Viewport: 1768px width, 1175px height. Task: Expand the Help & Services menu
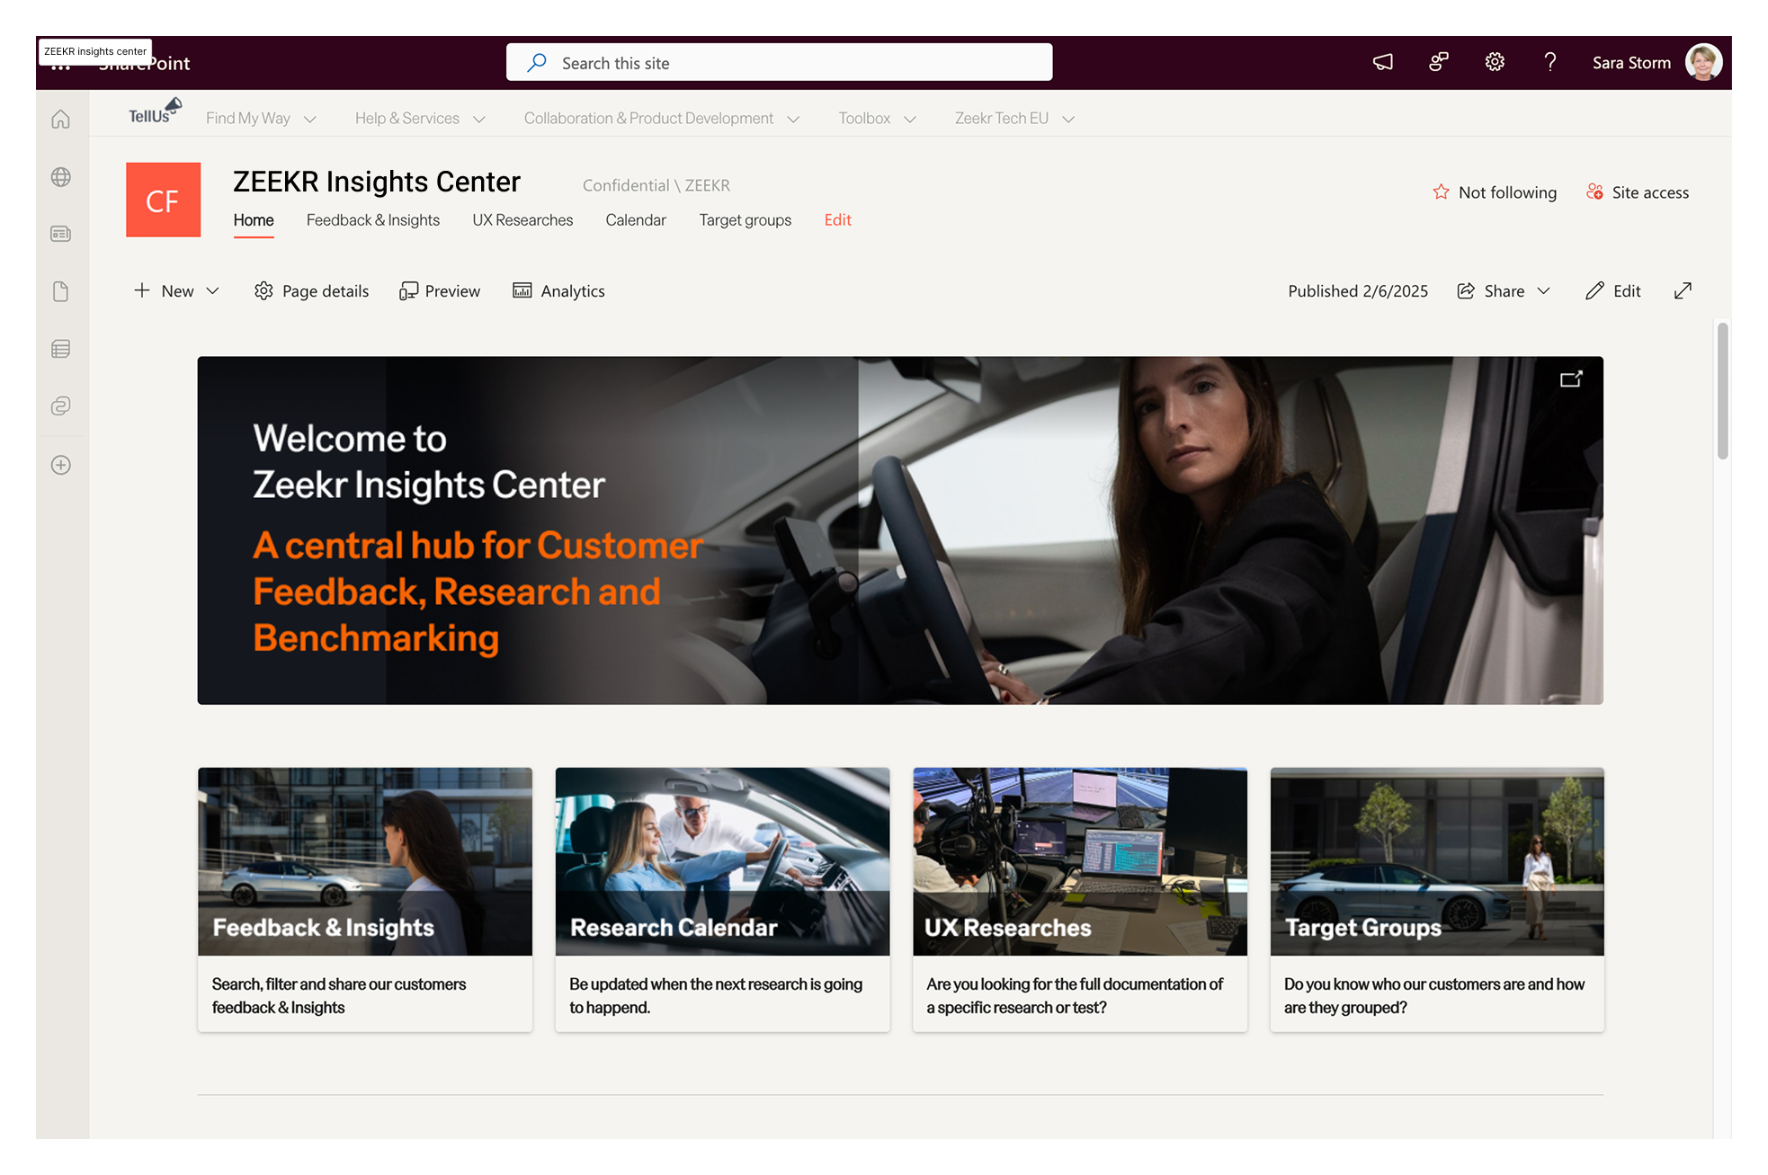coord(420,118)
